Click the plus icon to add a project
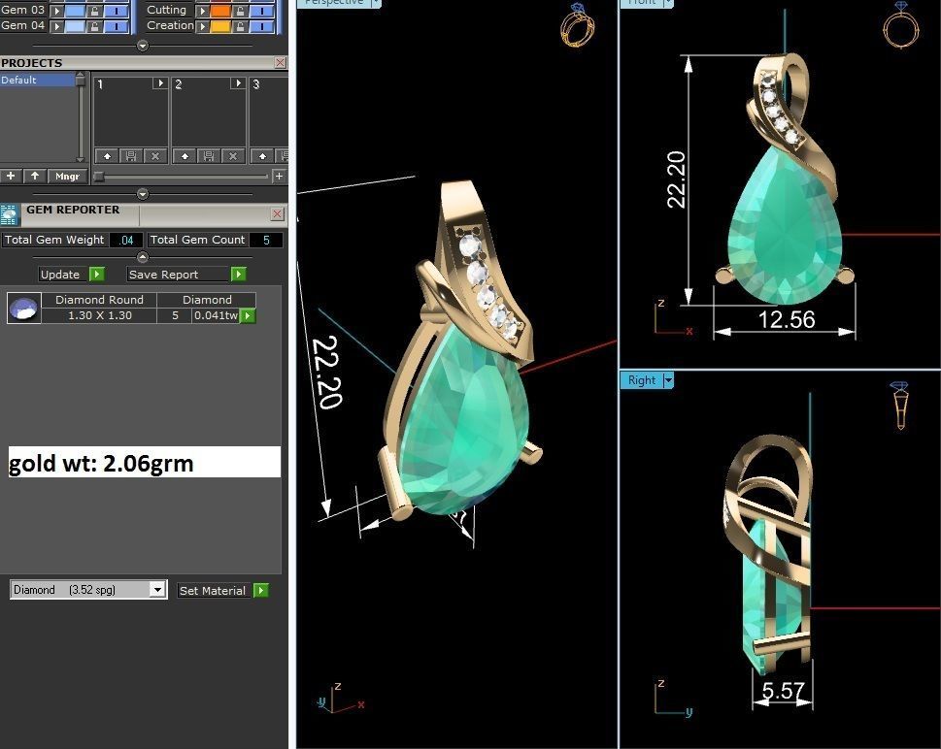Image resolution: width=941 pixels, height=749 pixels. click(11, 176)
